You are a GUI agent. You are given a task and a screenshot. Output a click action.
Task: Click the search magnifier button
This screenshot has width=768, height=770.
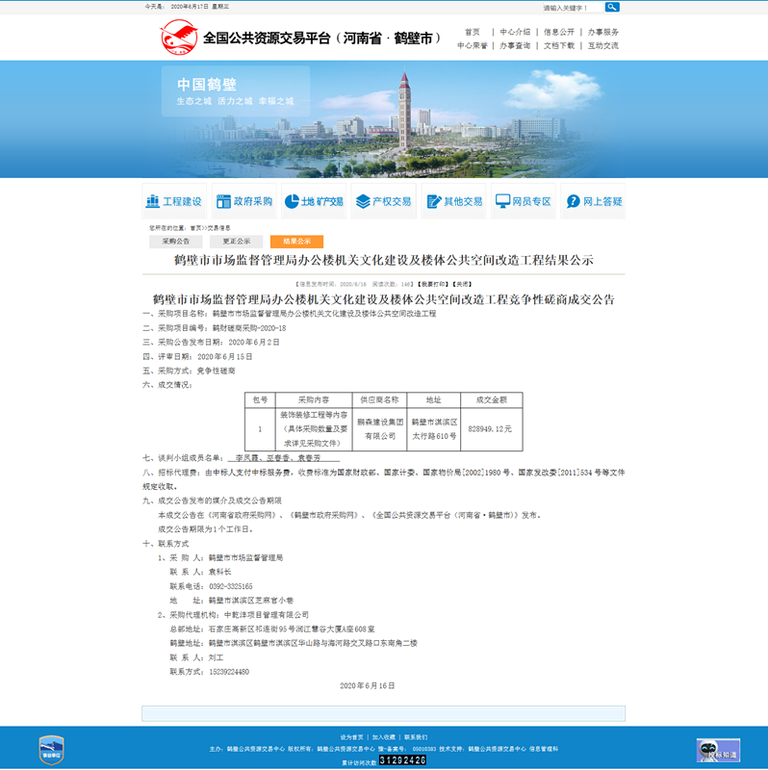coord(612,7)
